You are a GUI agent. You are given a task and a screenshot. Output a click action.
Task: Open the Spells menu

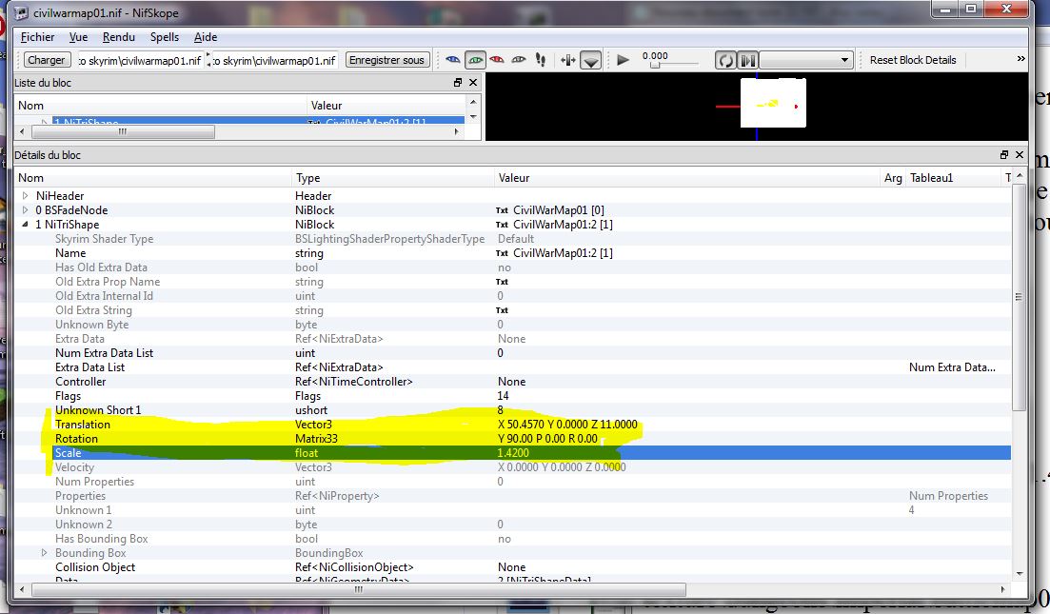pyautogui.click(x=165, y=37)
